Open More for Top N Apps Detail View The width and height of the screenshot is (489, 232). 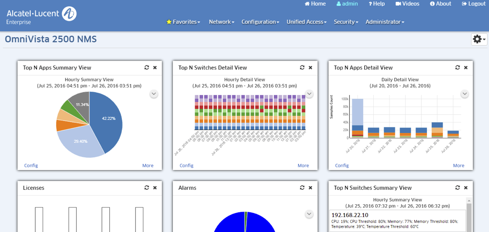(x=459, y=165)
